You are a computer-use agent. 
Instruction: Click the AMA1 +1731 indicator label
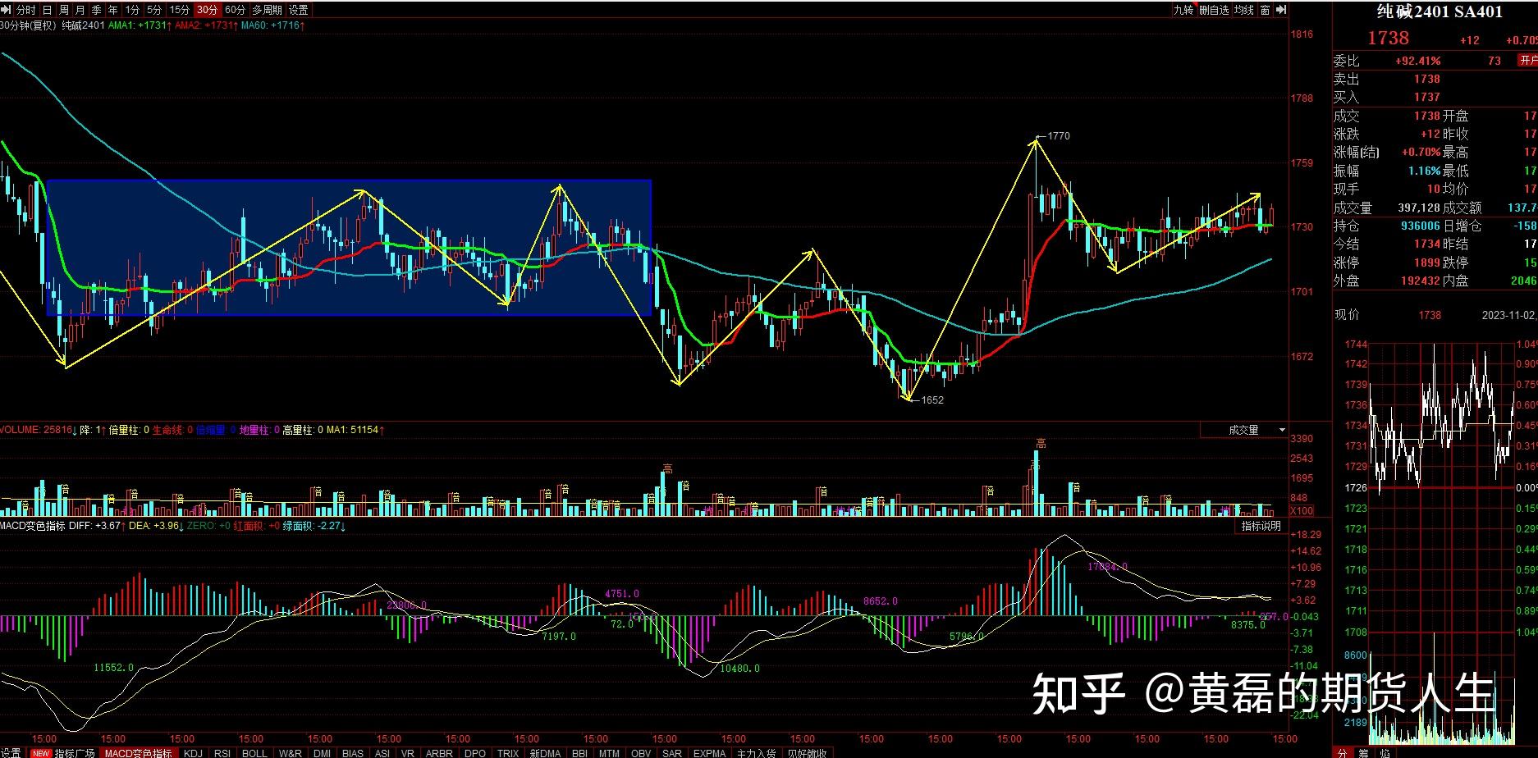pos(139,25)
